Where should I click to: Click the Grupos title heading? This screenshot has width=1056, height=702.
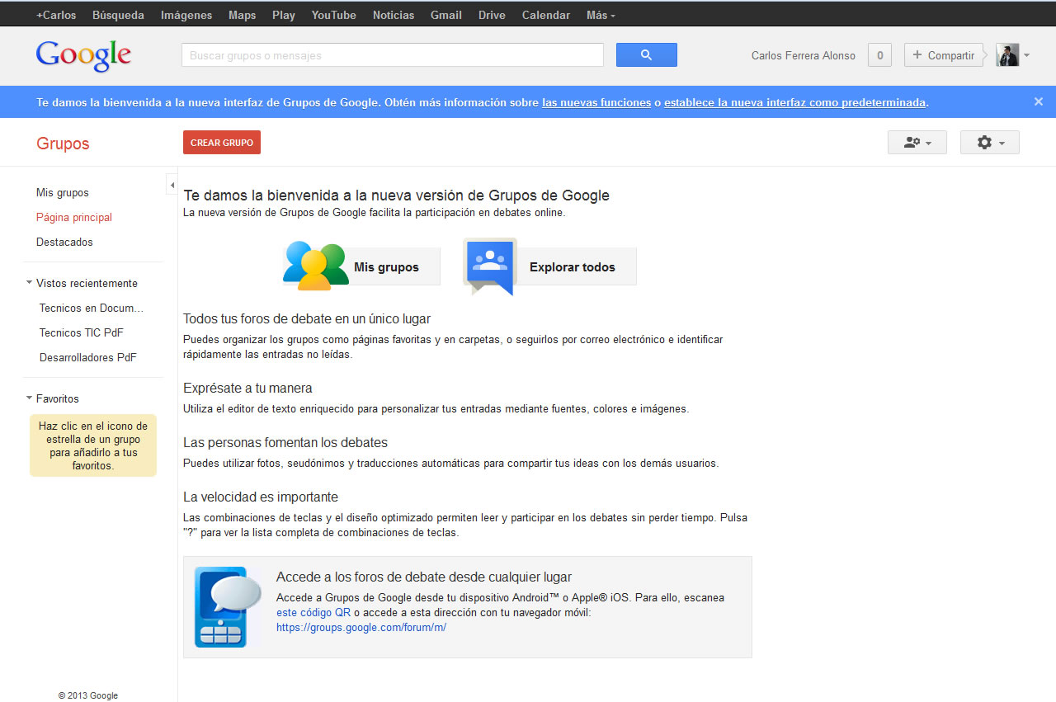click(63, 144)
